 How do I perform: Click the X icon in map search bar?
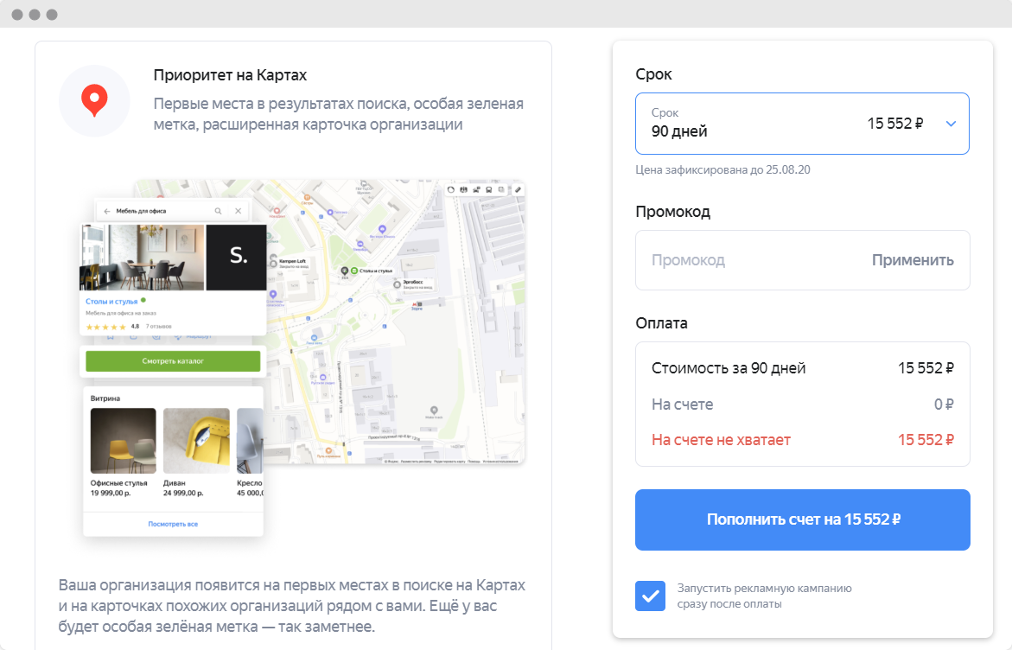(x=239, y=211)
